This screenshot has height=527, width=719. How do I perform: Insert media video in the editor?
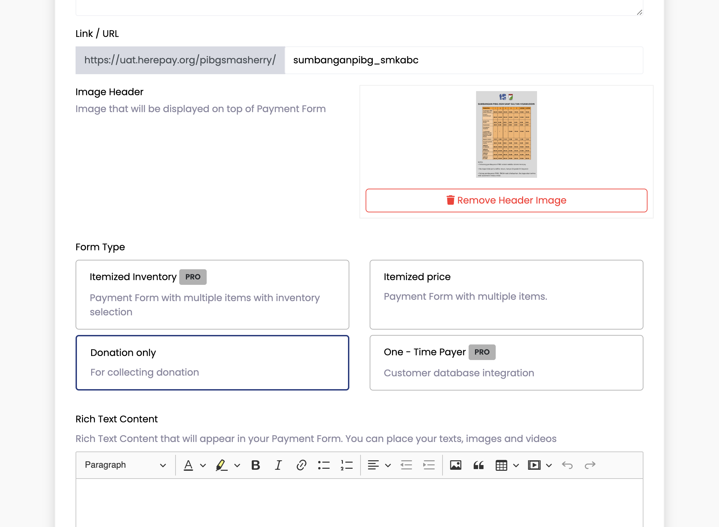534,465
